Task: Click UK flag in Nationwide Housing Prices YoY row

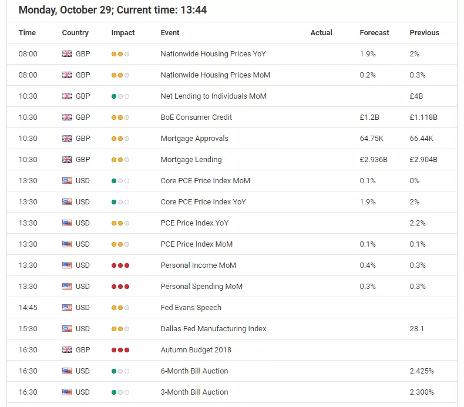Action: [x=67, y=54]
